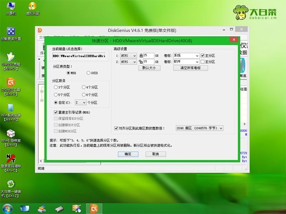Click the monitor icon in the taskbar
The height and width of the screenshot is (214, 286).
(25, 209)
